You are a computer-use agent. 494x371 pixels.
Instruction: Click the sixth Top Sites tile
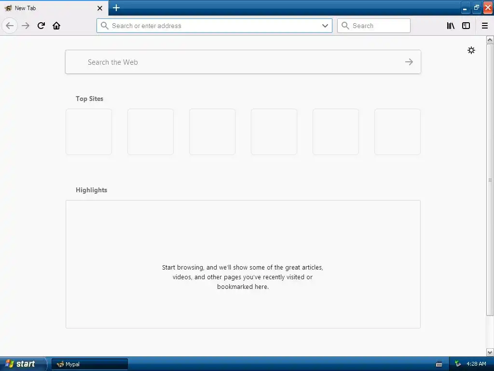[x=398, y=132]
